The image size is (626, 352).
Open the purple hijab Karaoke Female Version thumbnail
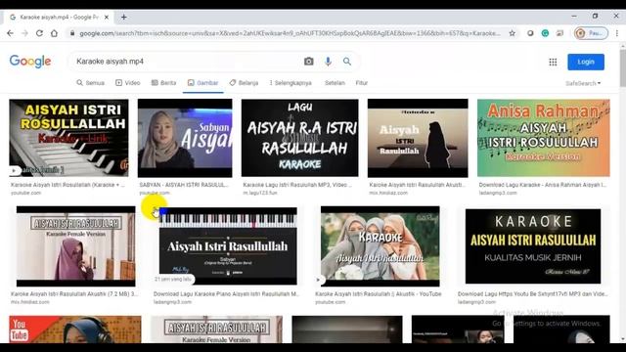76,246
